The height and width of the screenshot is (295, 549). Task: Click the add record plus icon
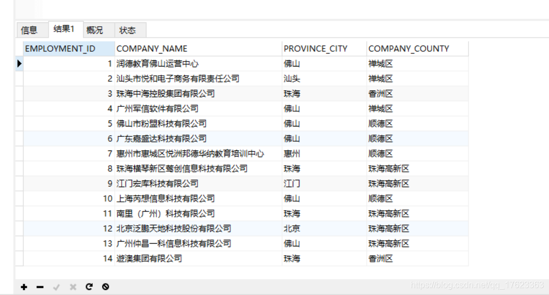point(24,287)
